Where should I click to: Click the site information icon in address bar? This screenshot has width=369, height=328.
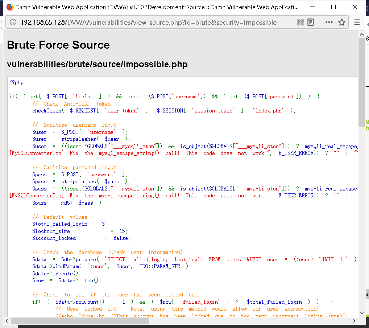tap(13, 22)
